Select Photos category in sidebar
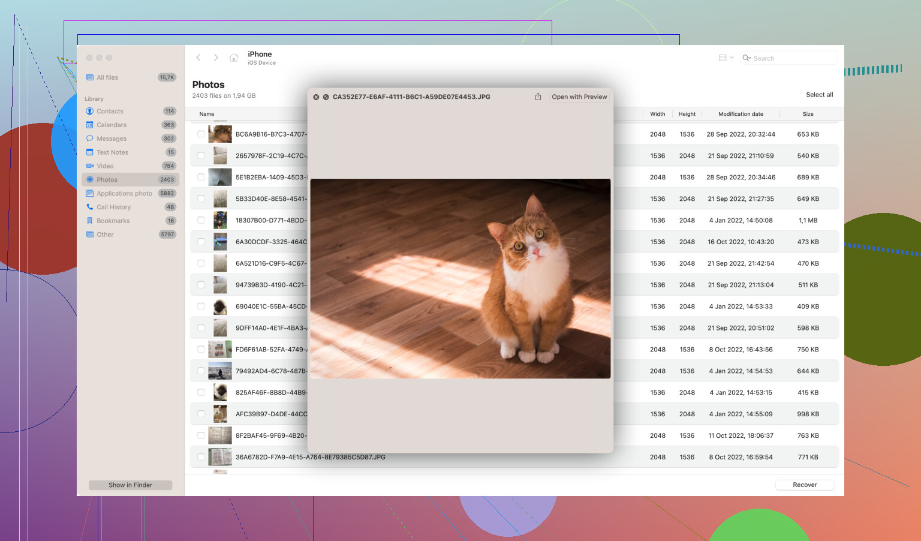Image resolution: width=921 pixels, height=541 pixels. click(x=131, y=179)
